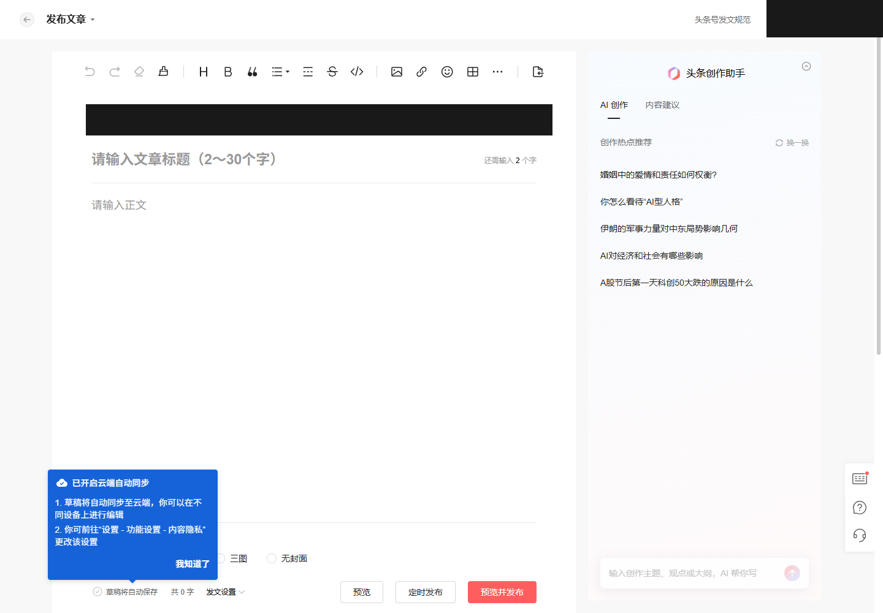Refresh hot topics with 换一换
Screen dimensions: 883x613
point(792,143)
